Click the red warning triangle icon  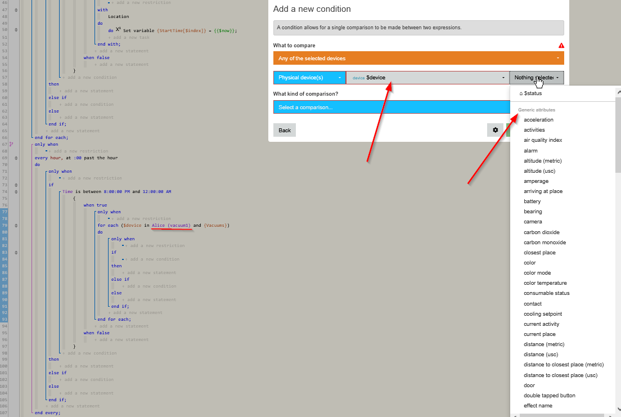pyautogui.click(x=561, y=46)
